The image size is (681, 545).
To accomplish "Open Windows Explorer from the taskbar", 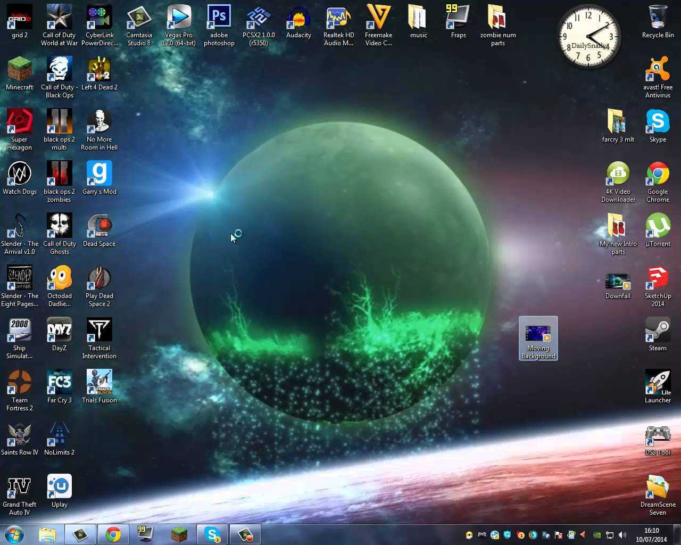I will coord(47,534).
